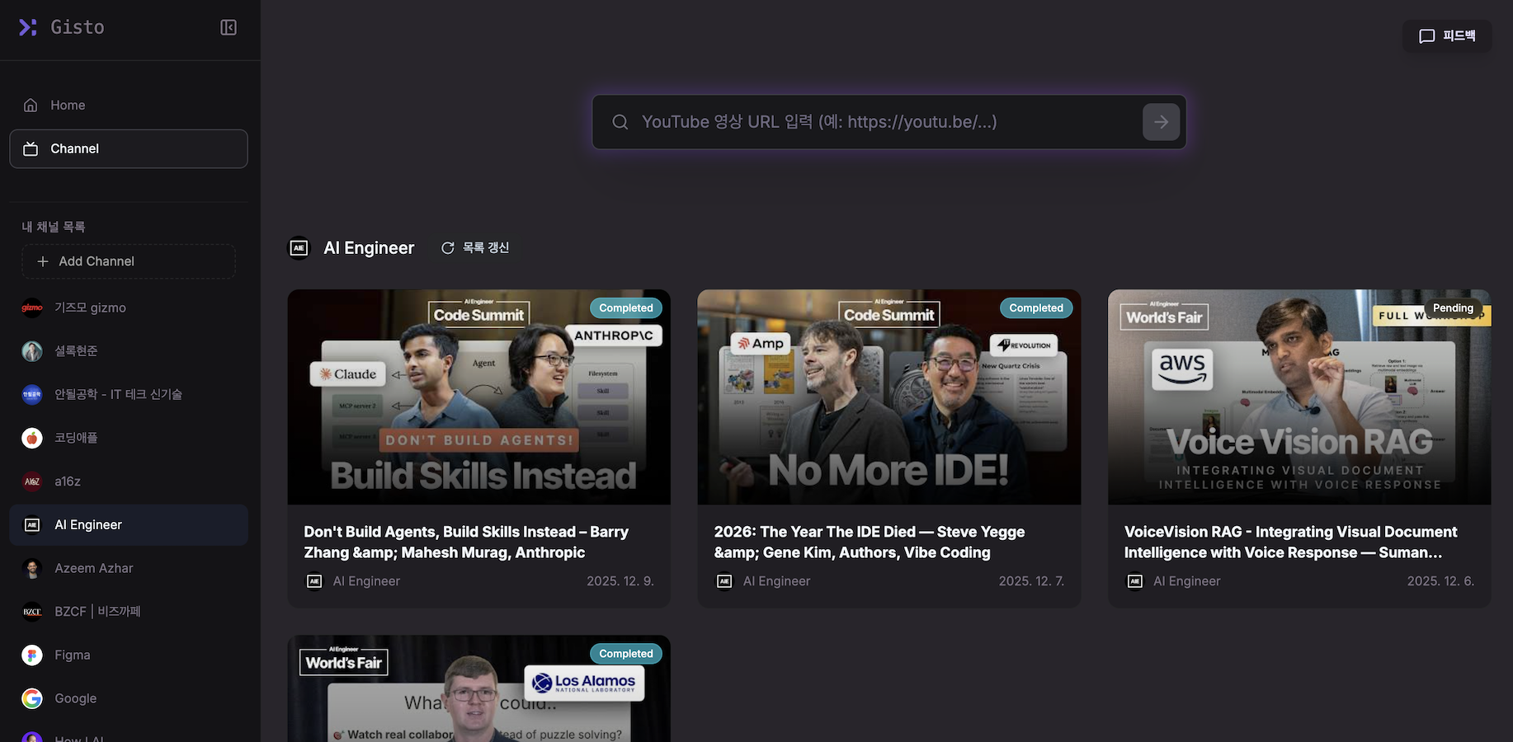Screen dimensions: 1513x742
Task: Select the Channel menu item
Action: (129, 148)
